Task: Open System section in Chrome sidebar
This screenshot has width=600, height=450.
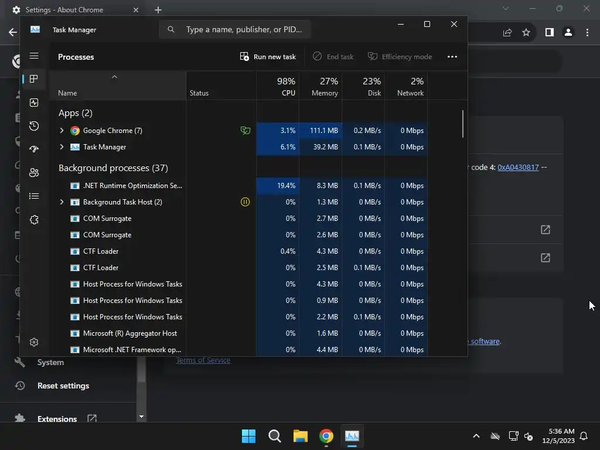Action: pyautogui.click(x=50, y=362)
